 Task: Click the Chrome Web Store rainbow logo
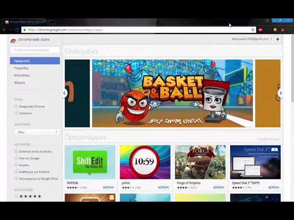13,40
